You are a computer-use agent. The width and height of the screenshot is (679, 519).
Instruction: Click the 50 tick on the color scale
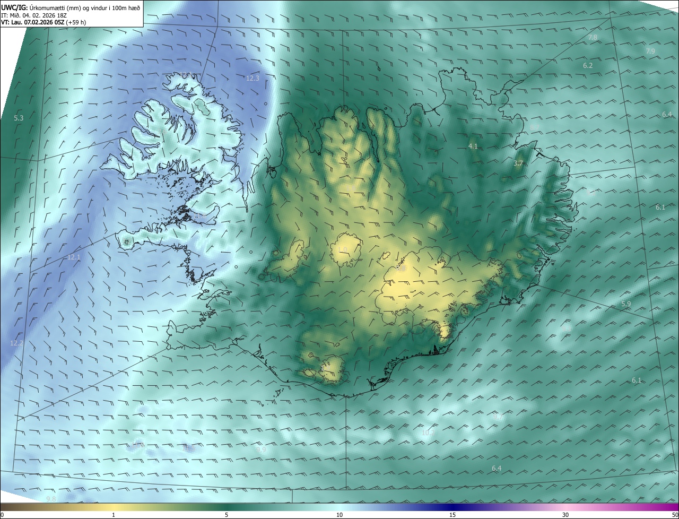[x=675, y=515]
